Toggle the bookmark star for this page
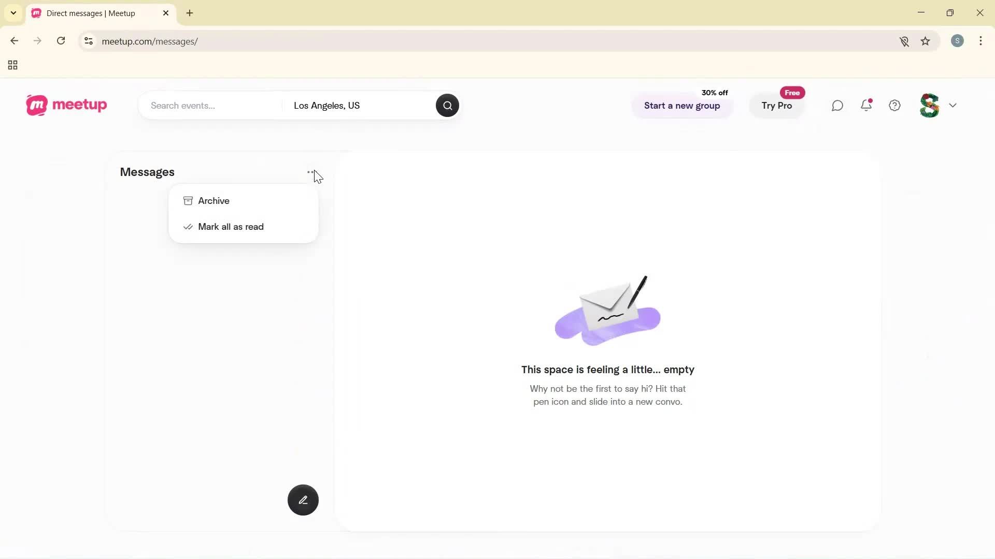 [x=926, y=41]
